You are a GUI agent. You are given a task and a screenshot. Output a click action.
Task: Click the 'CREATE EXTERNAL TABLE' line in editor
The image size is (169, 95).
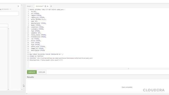(x=47, y=9)
